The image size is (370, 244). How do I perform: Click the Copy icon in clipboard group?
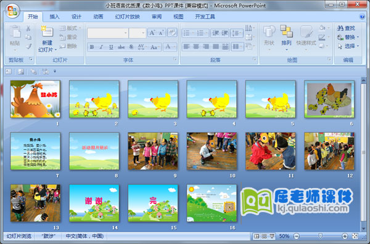pos(28,37)
